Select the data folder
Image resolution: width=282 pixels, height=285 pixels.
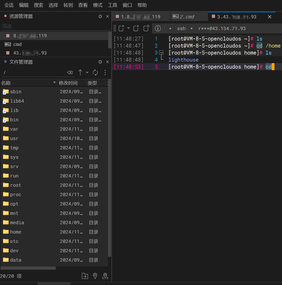coord(54,260)
